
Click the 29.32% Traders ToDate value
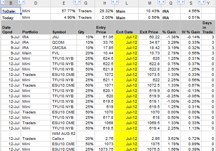[x=105, y=11]
